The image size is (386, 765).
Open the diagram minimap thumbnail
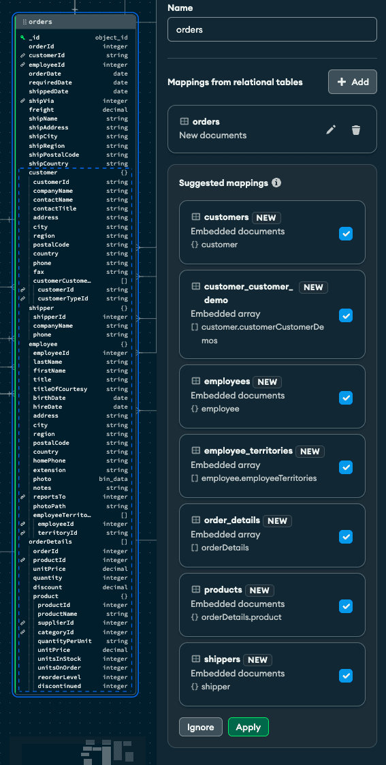(x=78, y=751)
